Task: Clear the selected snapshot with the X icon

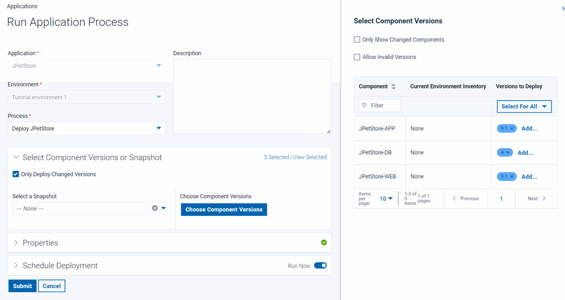Action: pos(155,208)
